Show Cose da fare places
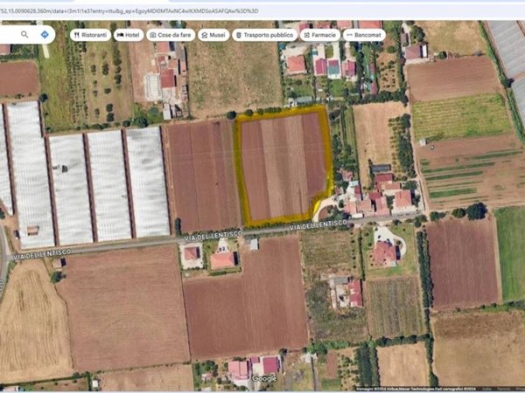The image size is (525, 393). [x=171, y=35]
